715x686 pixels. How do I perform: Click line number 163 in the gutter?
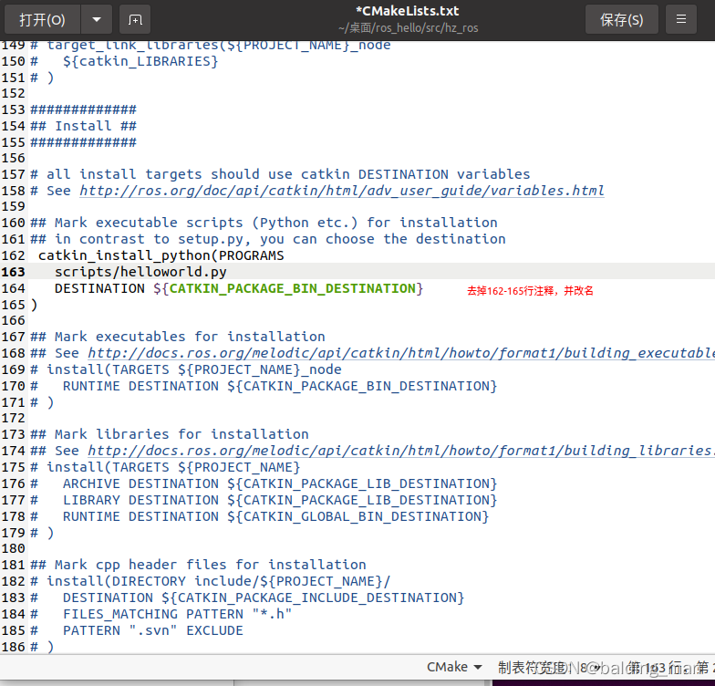pyautogui.click(x=13, y=272)
